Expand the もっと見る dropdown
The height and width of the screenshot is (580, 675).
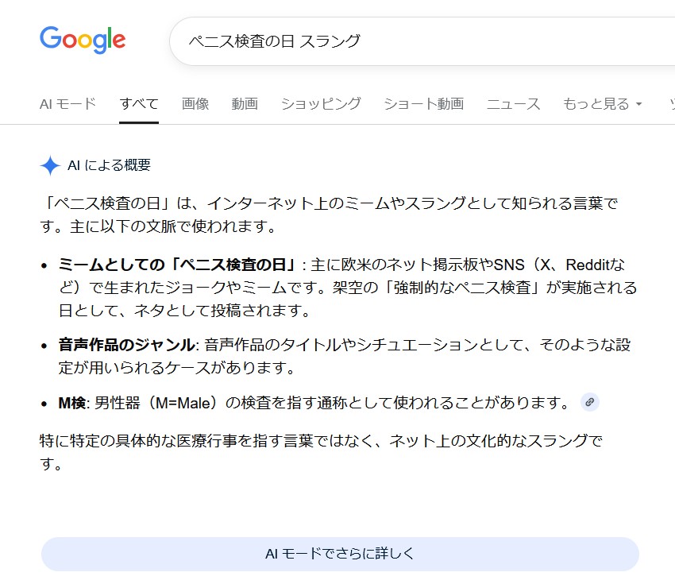(601, 103)
